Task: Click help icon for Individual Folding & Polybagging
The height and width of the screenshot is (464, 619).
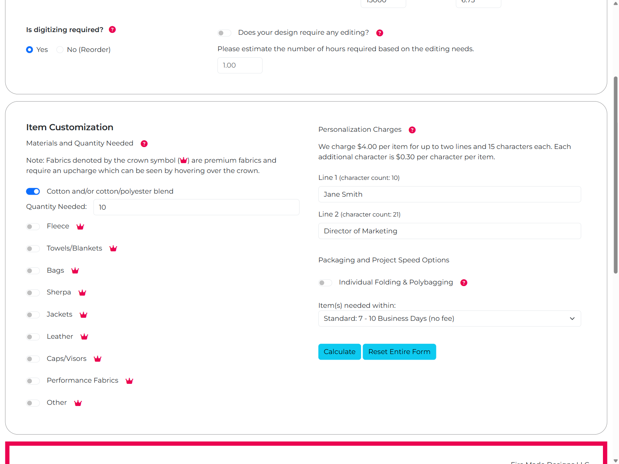Action: click(463, 283)
